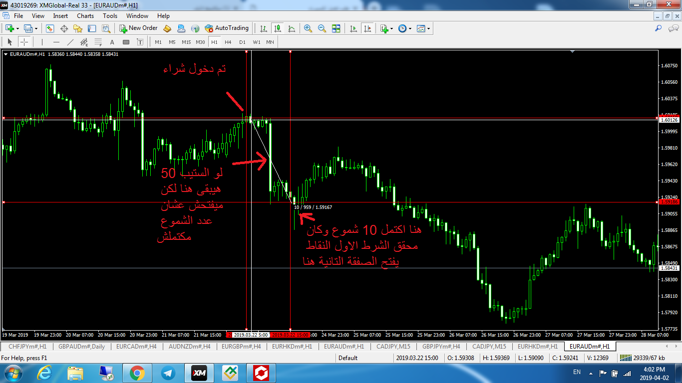Image resolution: width=682 pixels, height=383 pixels.
Task: Toggle AutoTrading on or off
Action: click(x=226, y=28)
